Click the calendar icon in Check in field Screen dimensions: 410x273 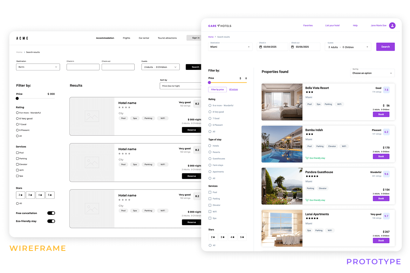[260, 47]
